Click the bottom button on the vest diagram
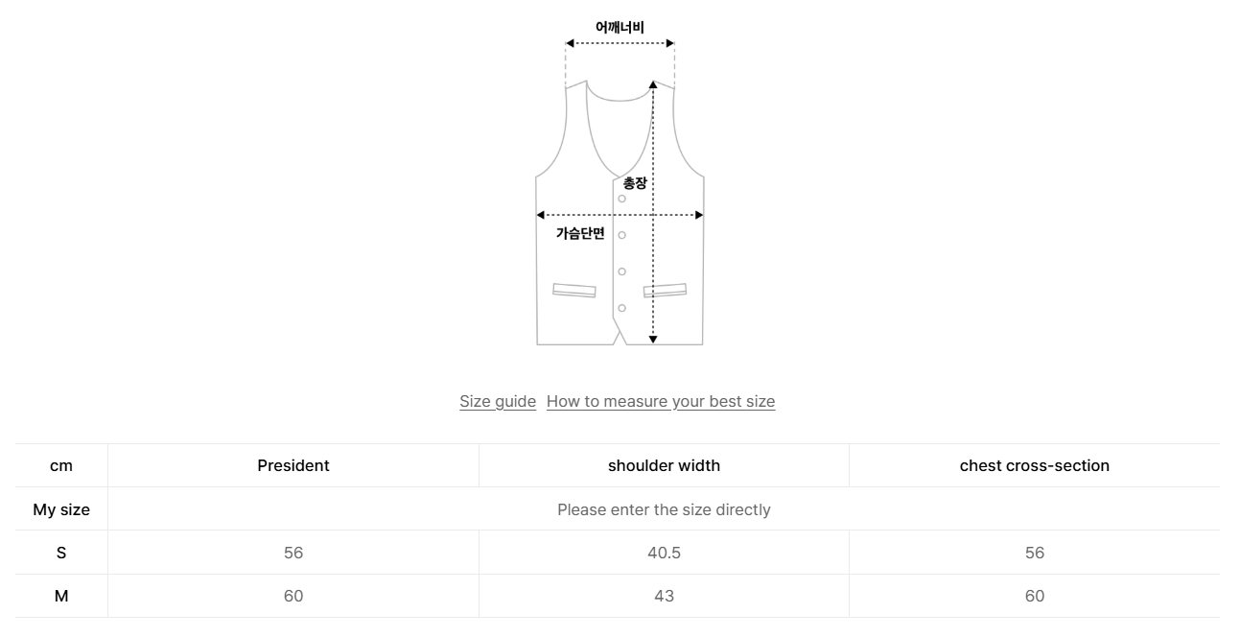Screen dimensions: 1240x637 [621, 308]
